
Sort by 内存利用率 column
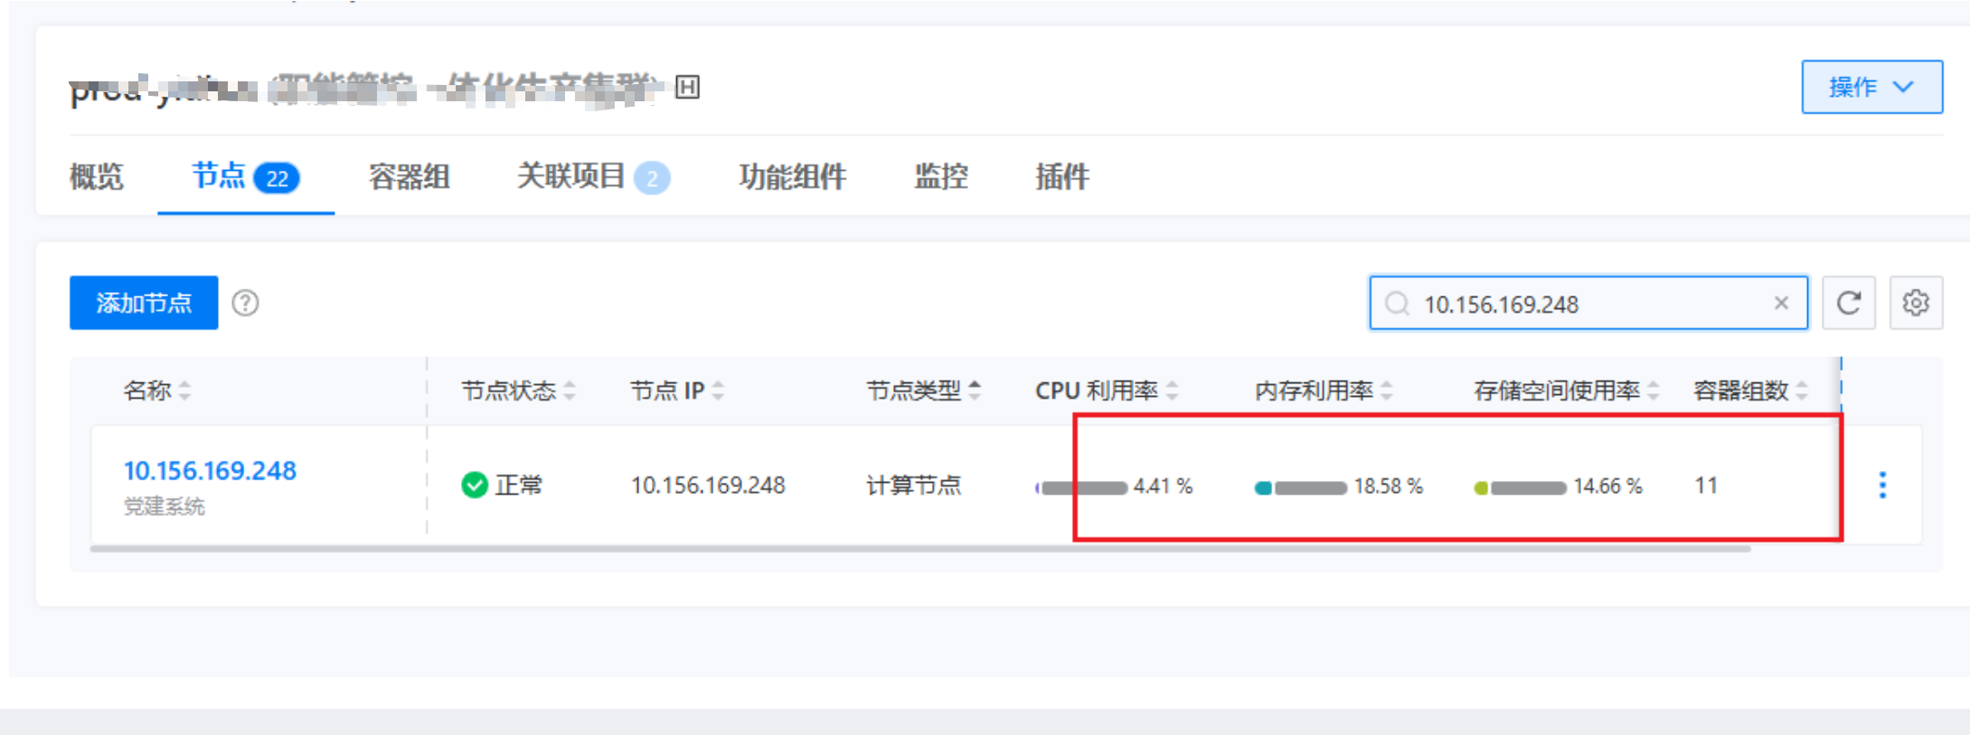click(1324, 391)
